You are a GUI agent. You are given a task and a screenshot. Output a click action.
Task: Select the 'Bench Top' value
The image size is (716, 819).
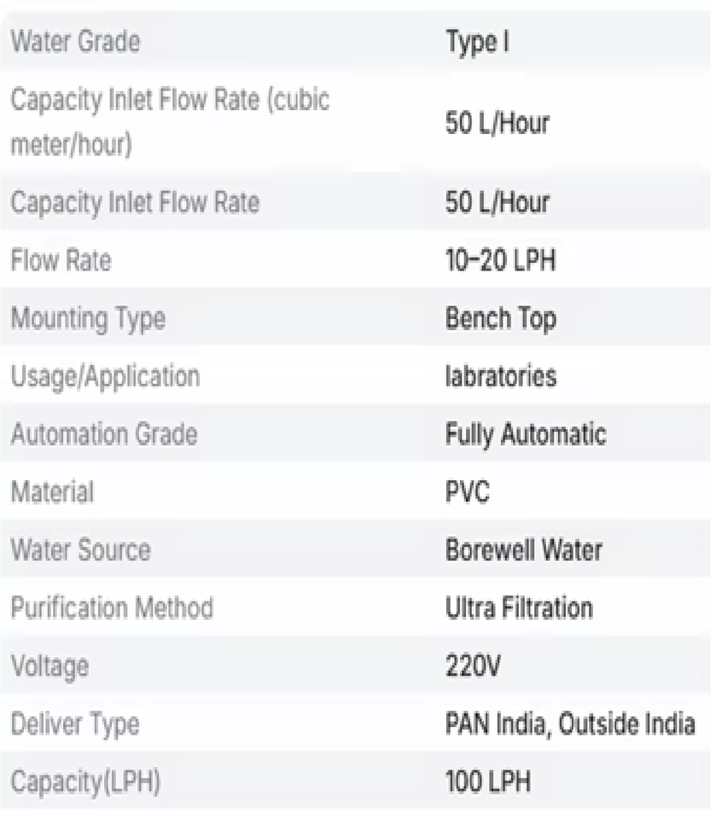coord(500,318)
